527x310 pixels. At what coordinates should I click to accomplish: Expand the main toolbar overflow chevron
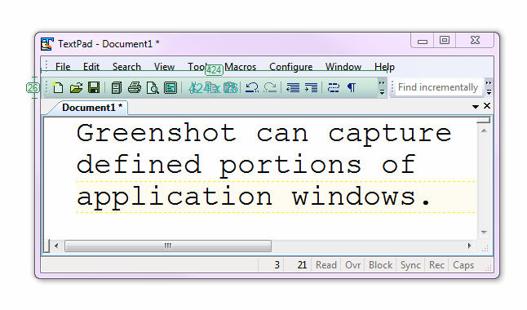[382, 87]
